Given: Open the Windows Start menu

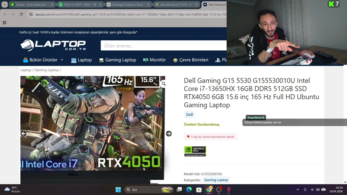Looking at the screenshot, I should point(118,190).
